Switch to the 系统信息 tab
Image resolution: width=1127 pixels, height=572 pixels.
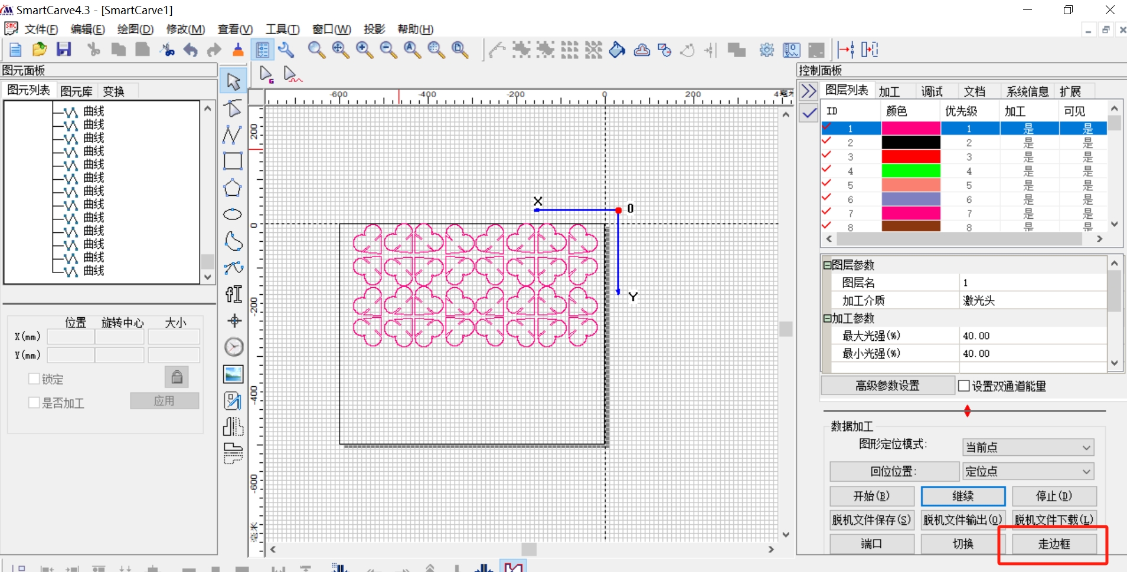(1027, 91)
